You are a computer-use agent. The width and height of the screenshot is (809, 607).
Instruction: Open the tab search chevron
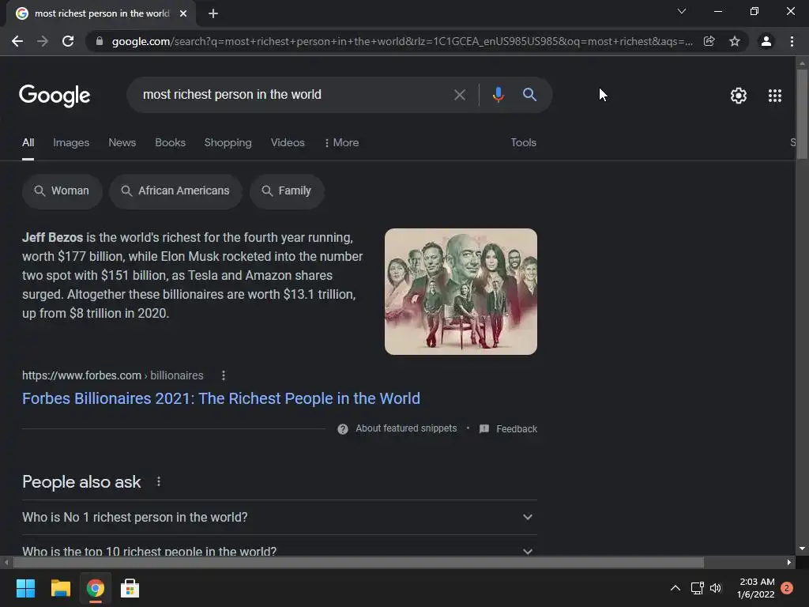pos(682,11)
